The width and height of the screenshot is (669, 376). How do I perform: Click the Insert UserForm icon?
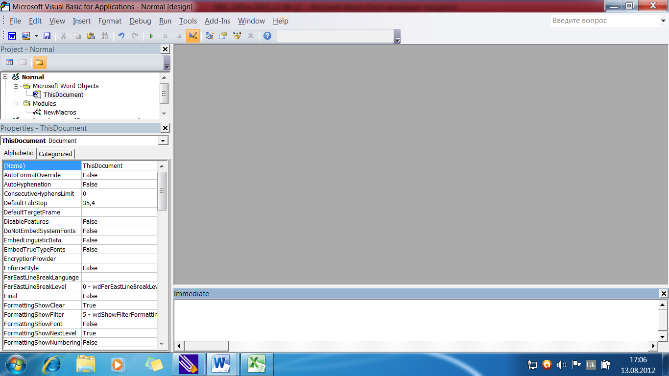pyautogui.click(x=26, y=36)
